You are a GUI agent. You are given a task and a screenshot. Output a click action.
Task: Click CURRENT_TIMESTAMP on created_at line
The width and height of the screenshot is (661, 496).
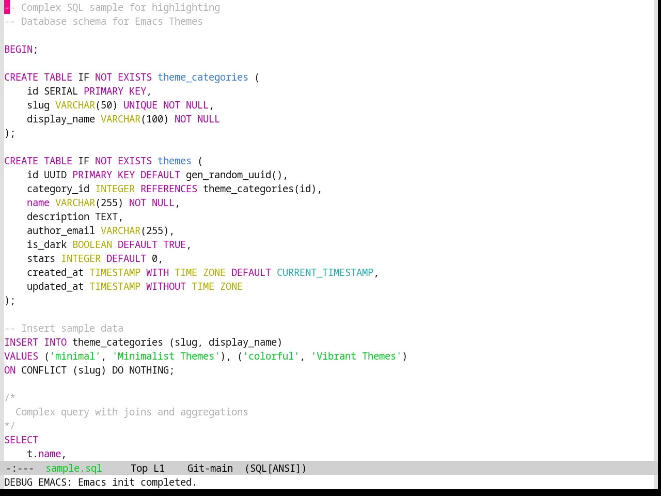point(325,272)
